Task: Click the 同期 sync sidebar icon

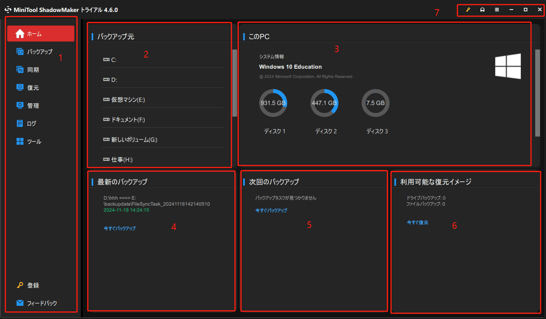Action: pos(20,70)
